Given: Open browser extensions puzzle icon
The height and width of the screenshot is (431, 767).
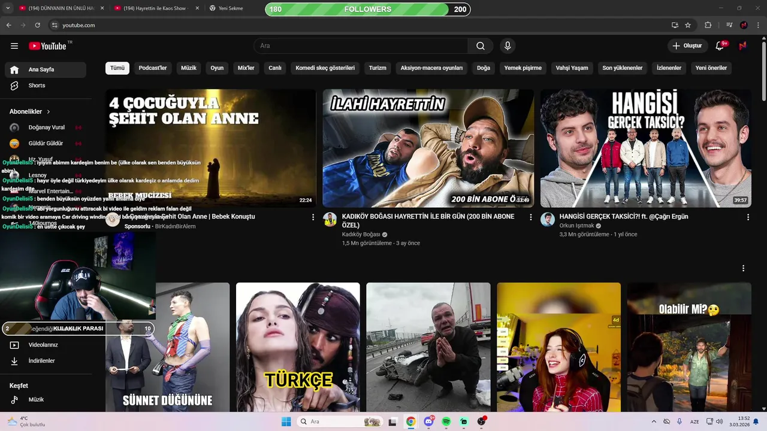Looking at the screenshot, I should click(708, 25).
